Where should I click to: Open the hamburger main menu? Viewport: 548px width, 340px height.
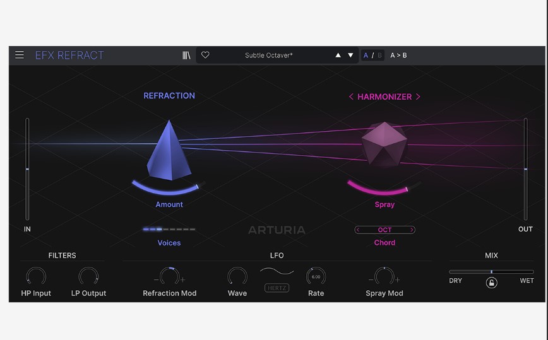(19, 55)
